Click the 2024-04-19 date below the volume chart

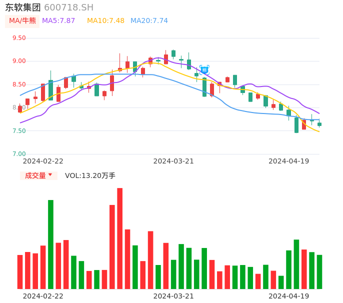coord(289,296)
